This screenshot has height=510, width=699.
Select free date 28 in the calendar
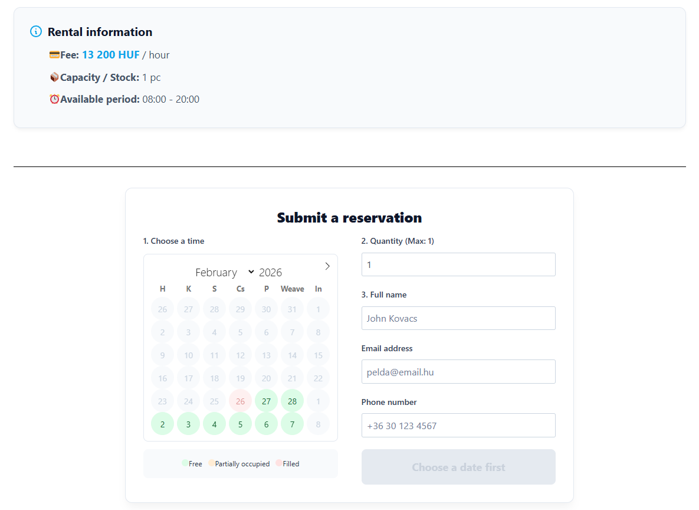292,401
